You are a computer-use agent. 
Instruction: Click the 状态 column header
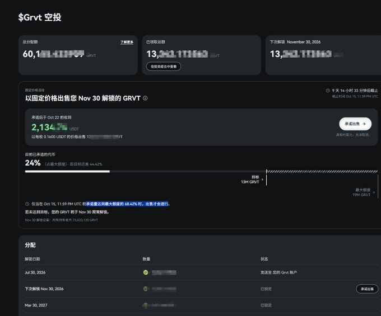coord(264,259)
